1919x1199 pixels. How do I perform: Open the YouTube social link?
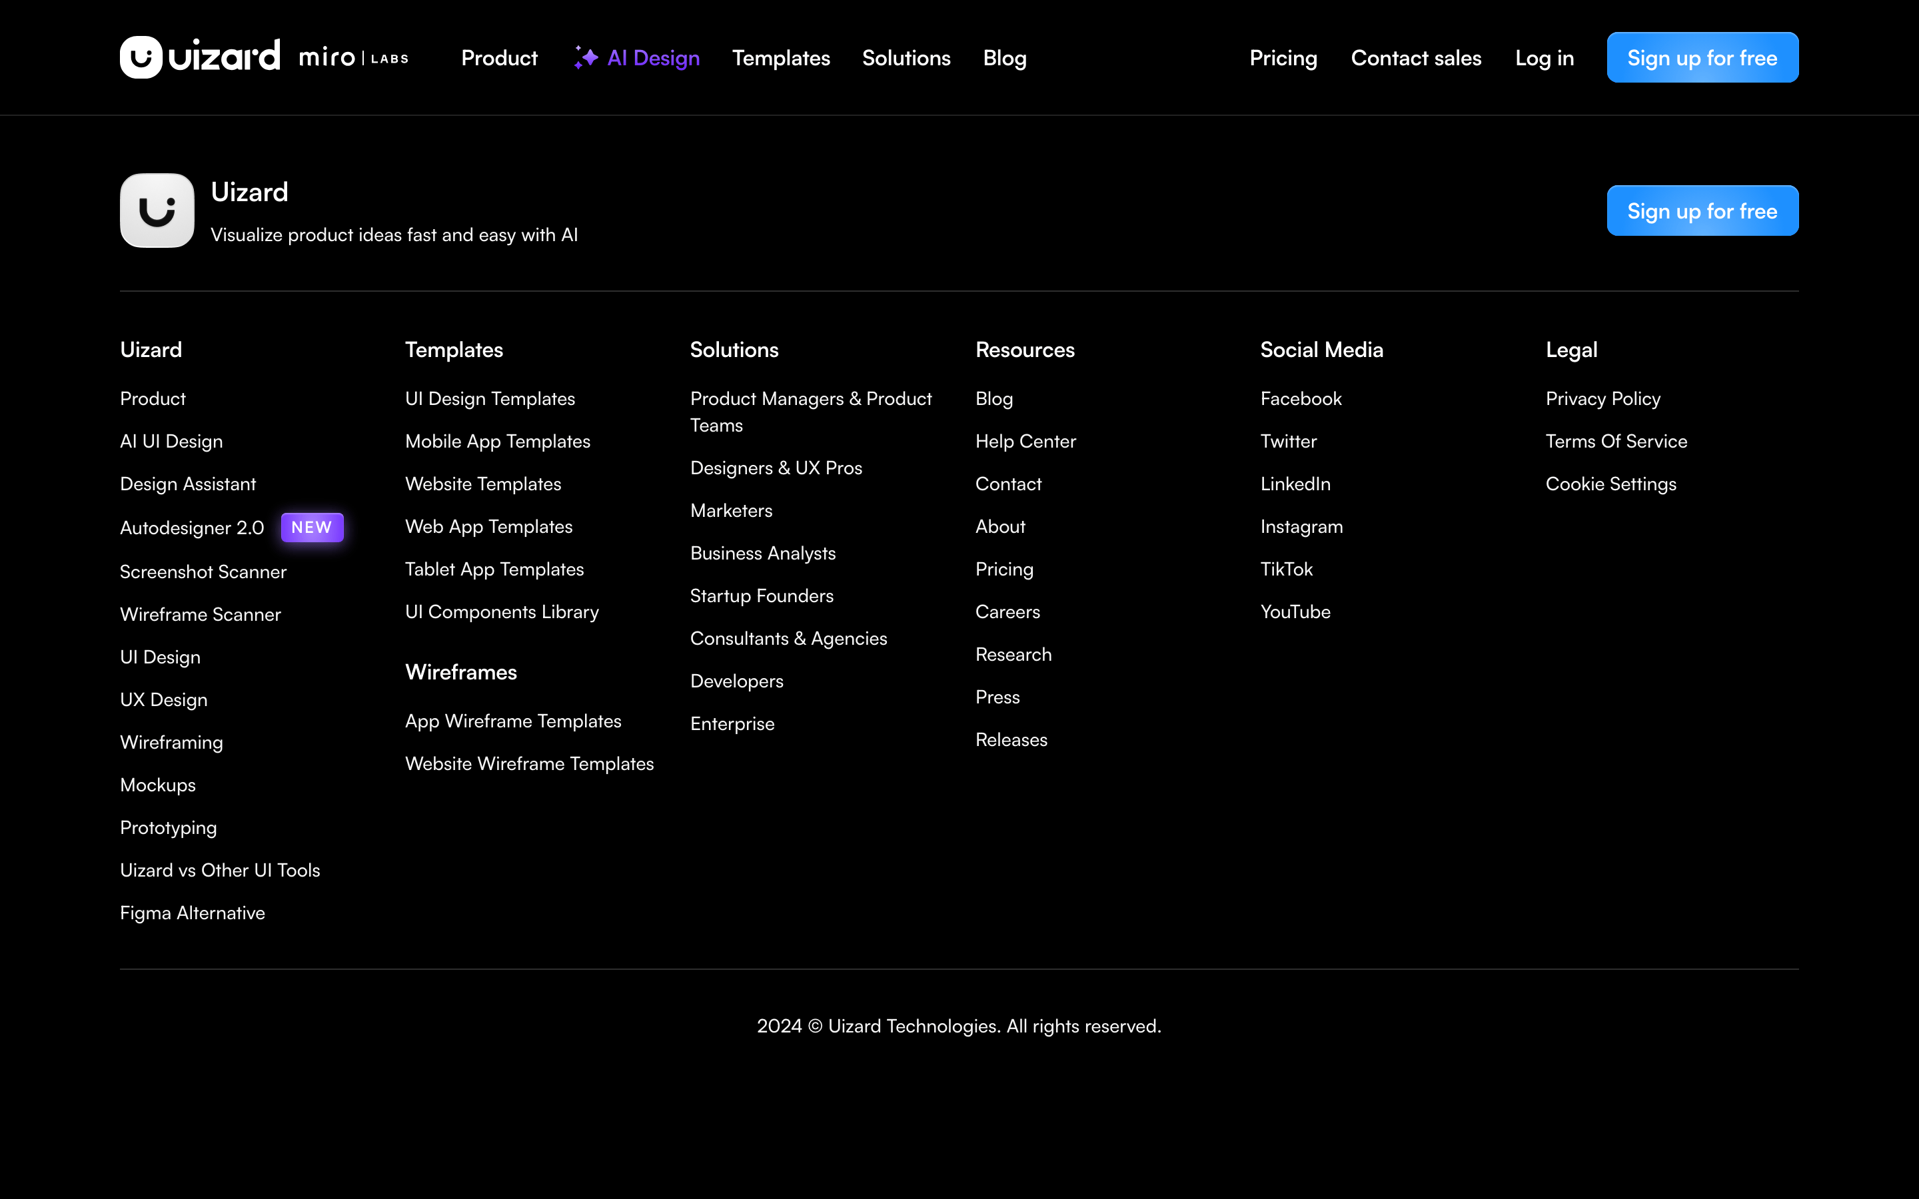(1296, 611)
